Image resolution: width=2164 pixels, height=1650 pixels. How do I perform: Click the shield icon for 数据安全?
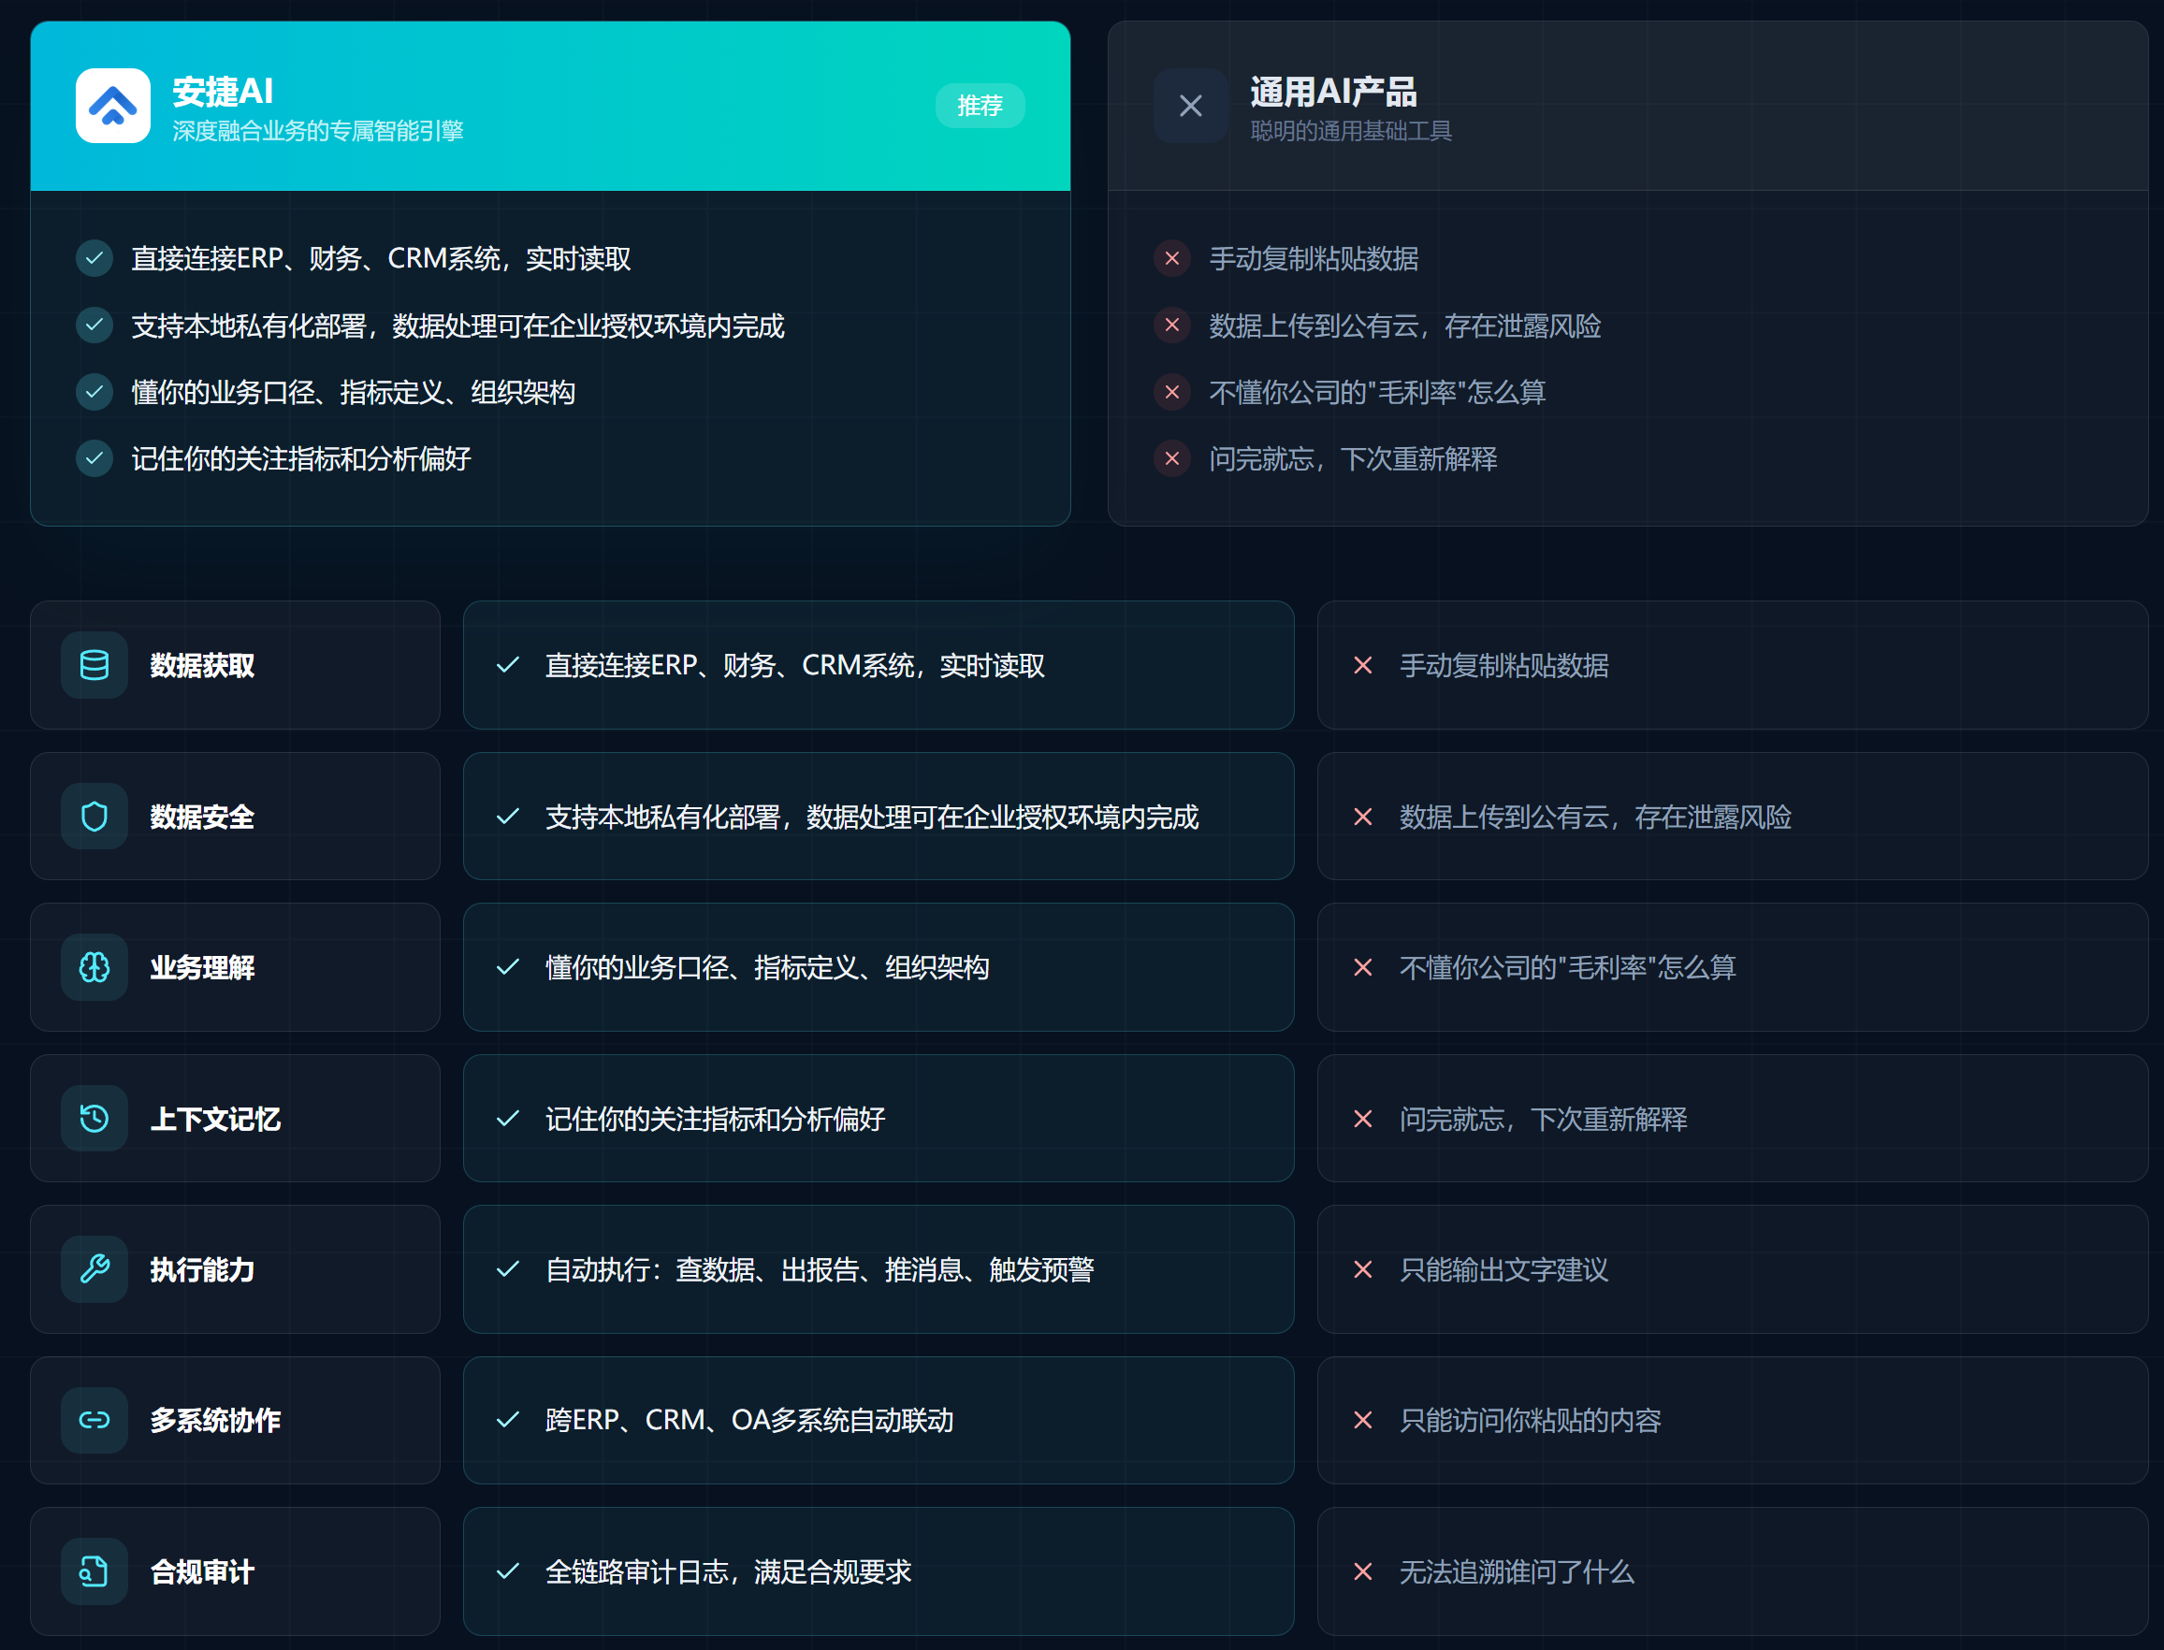click(x=94, y=818)
